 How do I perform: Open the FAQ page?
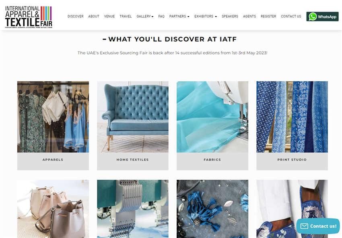coord(161,16)
